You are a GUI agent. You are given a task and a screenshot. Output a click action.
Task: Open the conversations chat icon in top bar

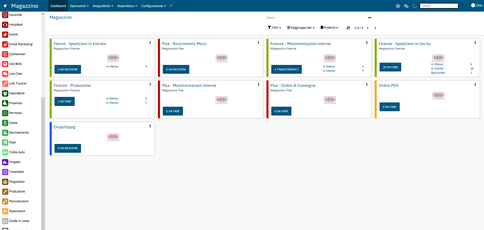[406, 6]
